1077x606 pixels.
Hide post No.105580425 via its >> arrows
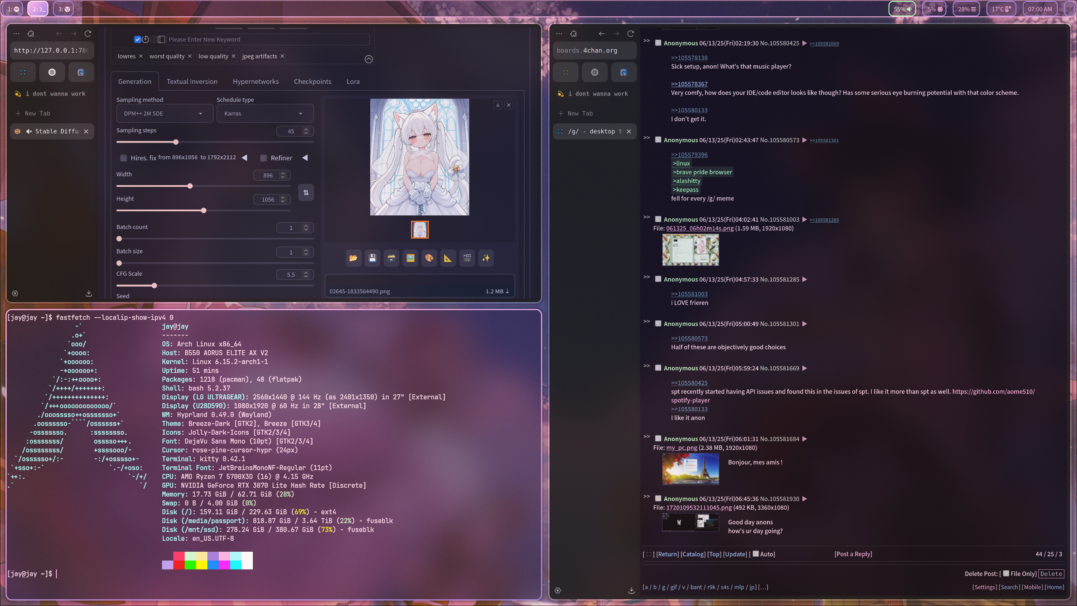click(x=647, y=41)
